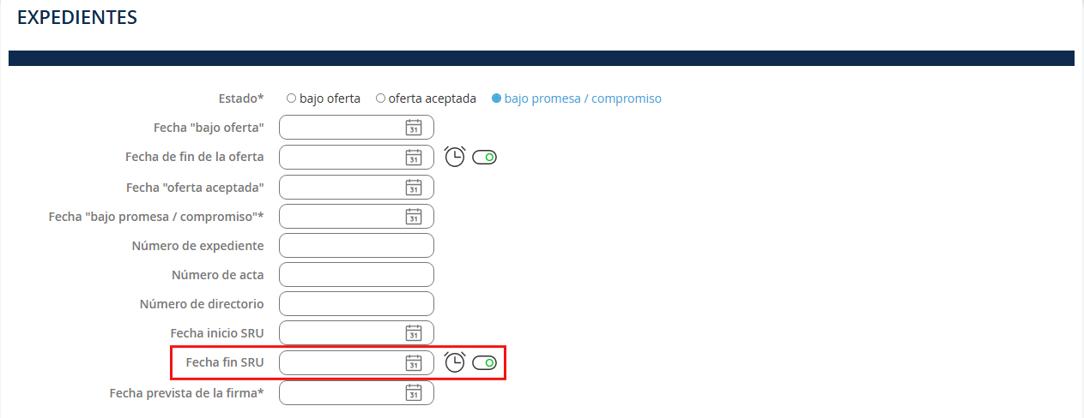Viewport: 1084px width, 418px height.
Task: Toggle reminder switch for Fecha de fin de la oferta
Action: pos(485,158)
